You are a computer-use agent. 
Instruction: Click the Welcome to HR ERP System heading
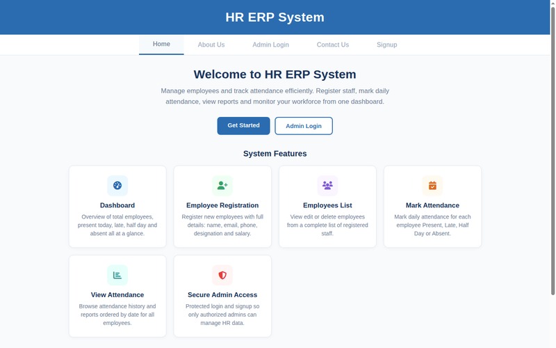[275, 74]
